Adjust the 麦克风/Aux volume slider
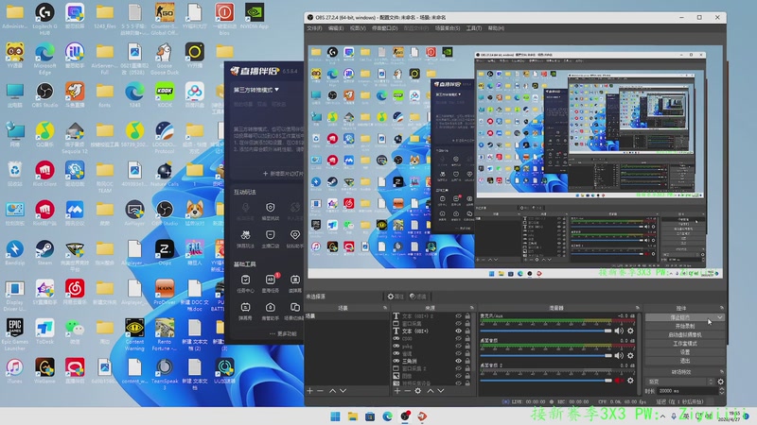Image resolution: width=757 pixels, height=425 pixels. click(x=546, y=331)
